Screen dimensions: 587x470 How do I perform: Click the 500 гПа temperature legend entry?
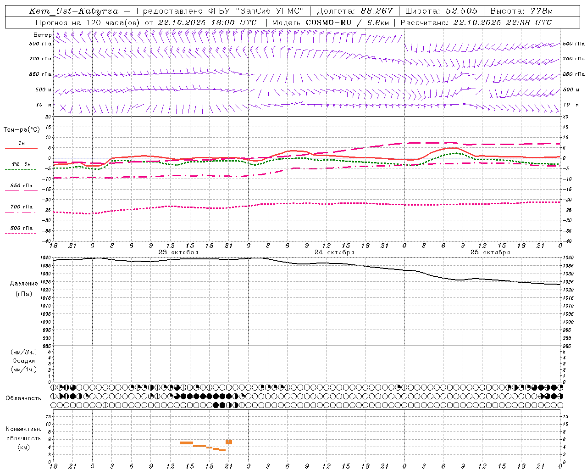tap(22, 228)
